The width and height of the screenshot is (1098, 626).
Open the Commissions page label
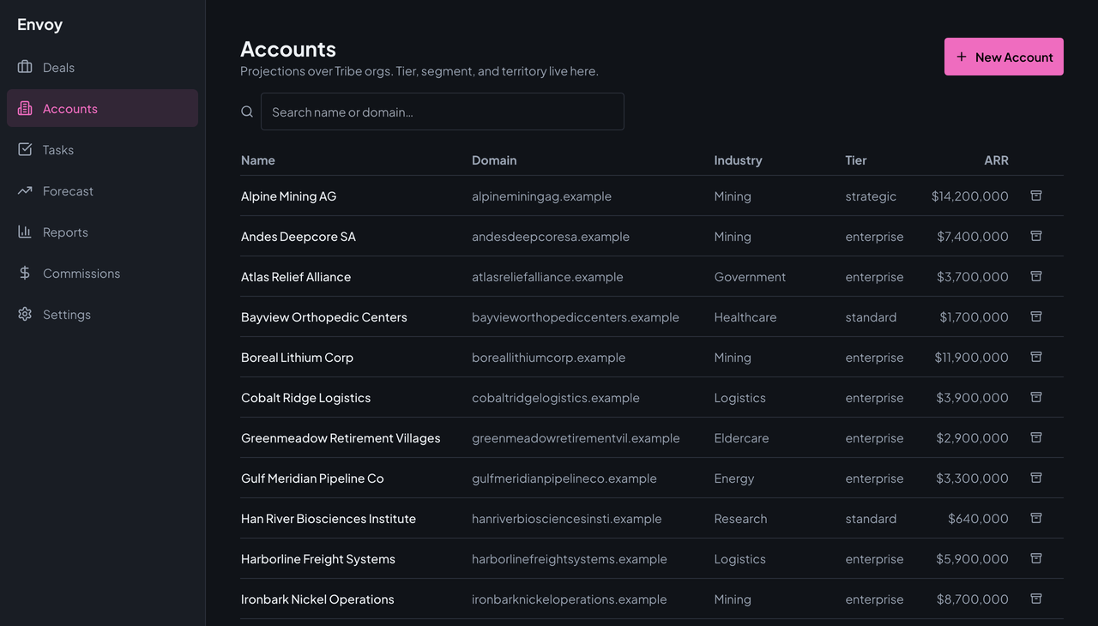[81, 274]
